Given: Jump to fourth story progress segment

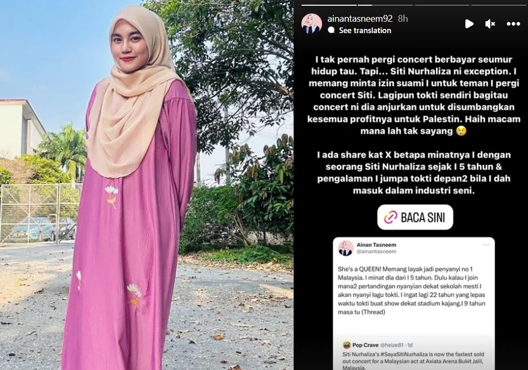Looking at the screenshot, I should click(x=499, y=5).
